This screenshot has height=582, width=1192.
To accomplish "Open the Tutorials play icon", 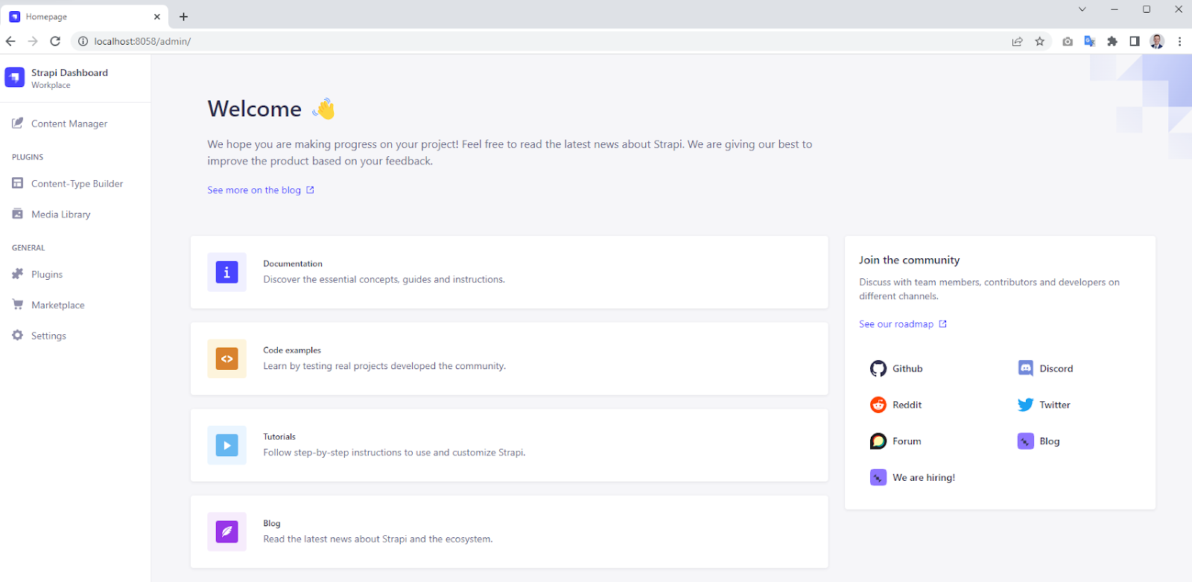I will tap(226, 445).
